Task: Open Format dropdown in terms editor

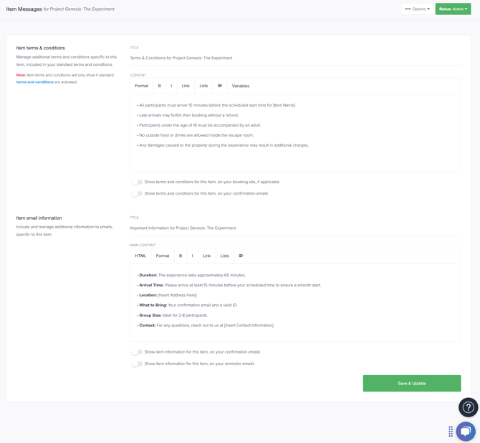Action: 141,86
